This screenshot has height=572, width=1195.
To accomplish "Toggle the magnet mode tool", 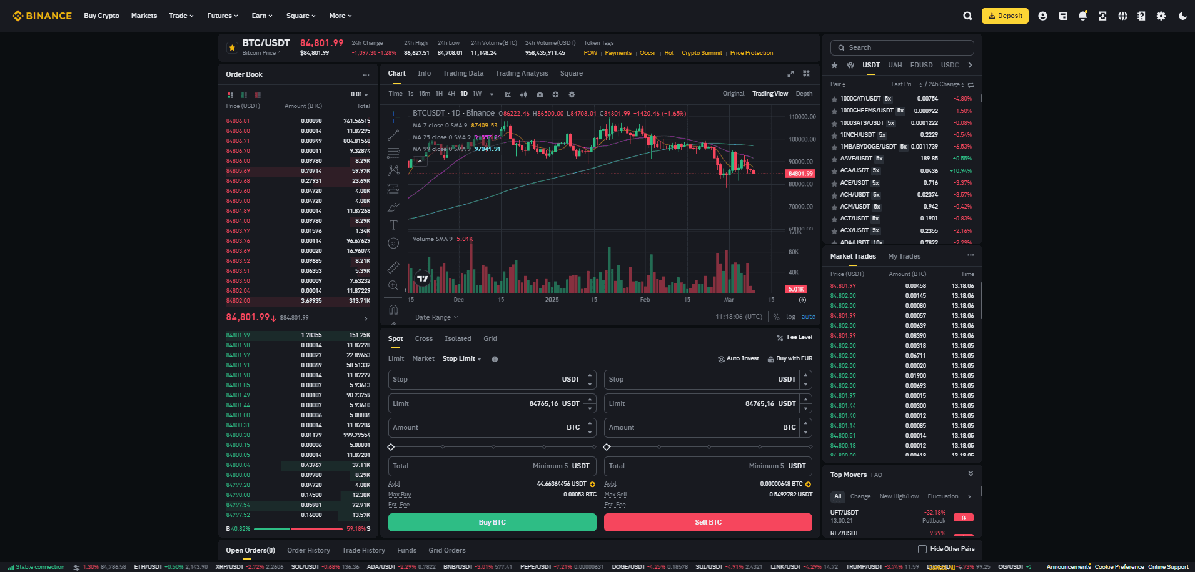I will coord(393,310).
